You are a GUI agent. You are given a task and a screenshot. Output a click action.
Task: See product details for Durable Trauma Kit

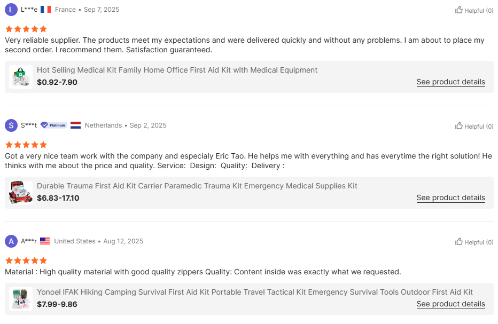[x=450, y=197]
